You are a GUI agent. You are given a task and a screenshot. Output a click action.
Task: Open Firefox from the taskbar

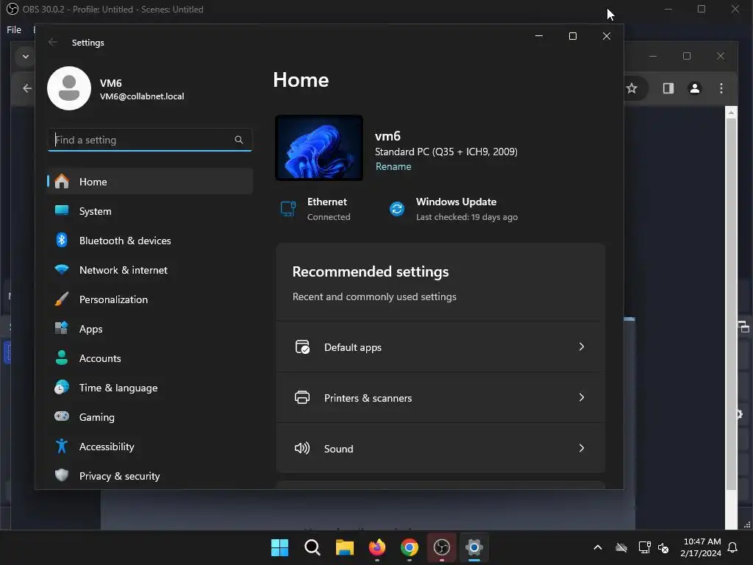point(377,547)
